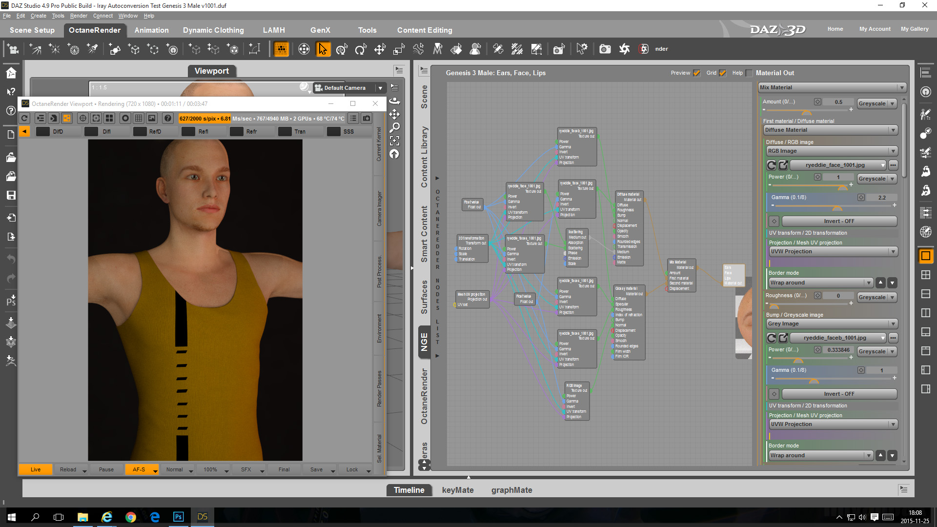Click the render snapshot camera icon
The image size is (937, 527).
click(367, 118)
